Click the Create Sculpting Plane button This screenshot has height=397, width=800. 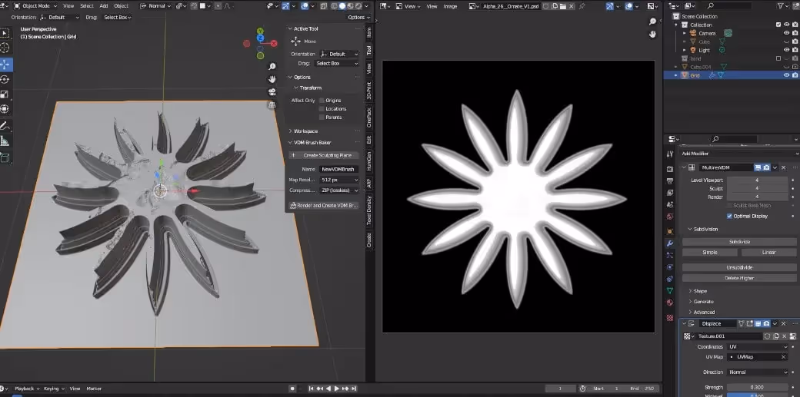tap(324, 155)
